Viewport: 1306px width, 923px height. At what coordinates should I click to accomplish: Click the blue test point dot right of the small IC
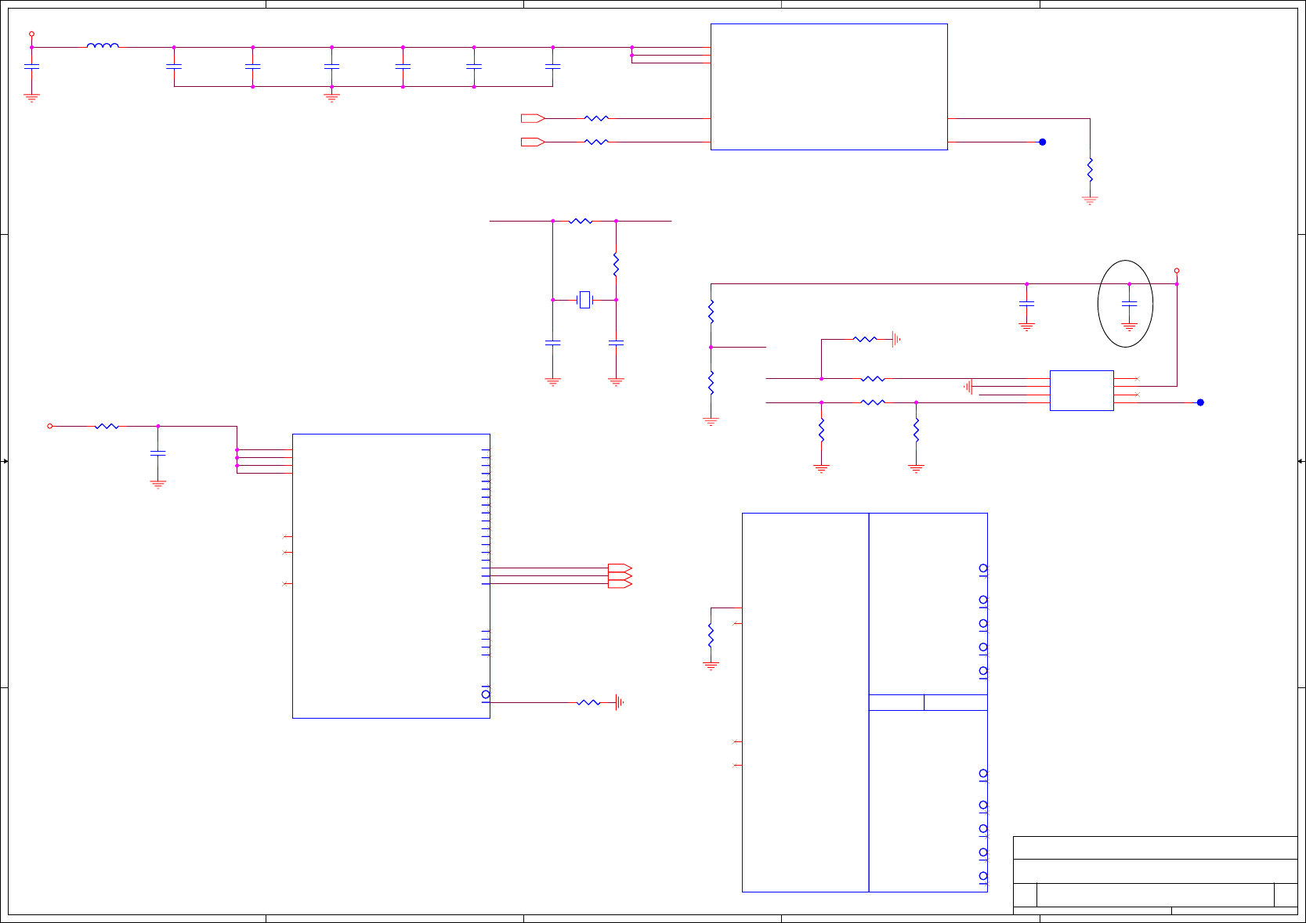pos(1199,402)
